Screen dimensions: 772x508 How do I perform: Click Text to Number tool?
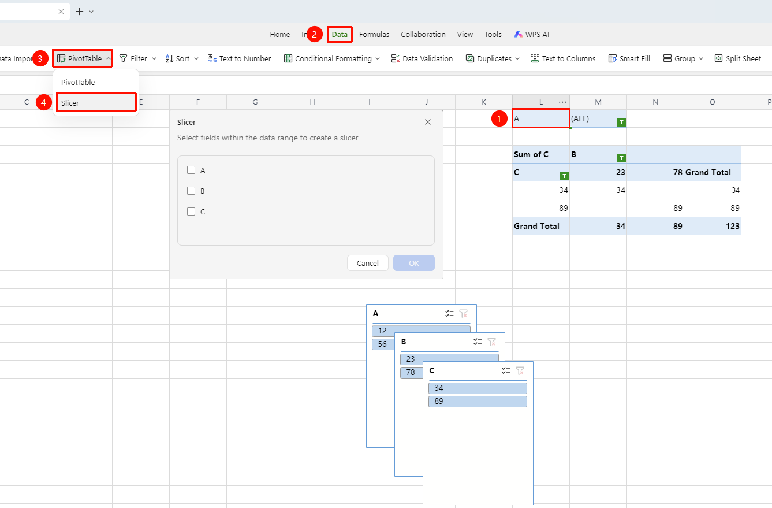240,58
